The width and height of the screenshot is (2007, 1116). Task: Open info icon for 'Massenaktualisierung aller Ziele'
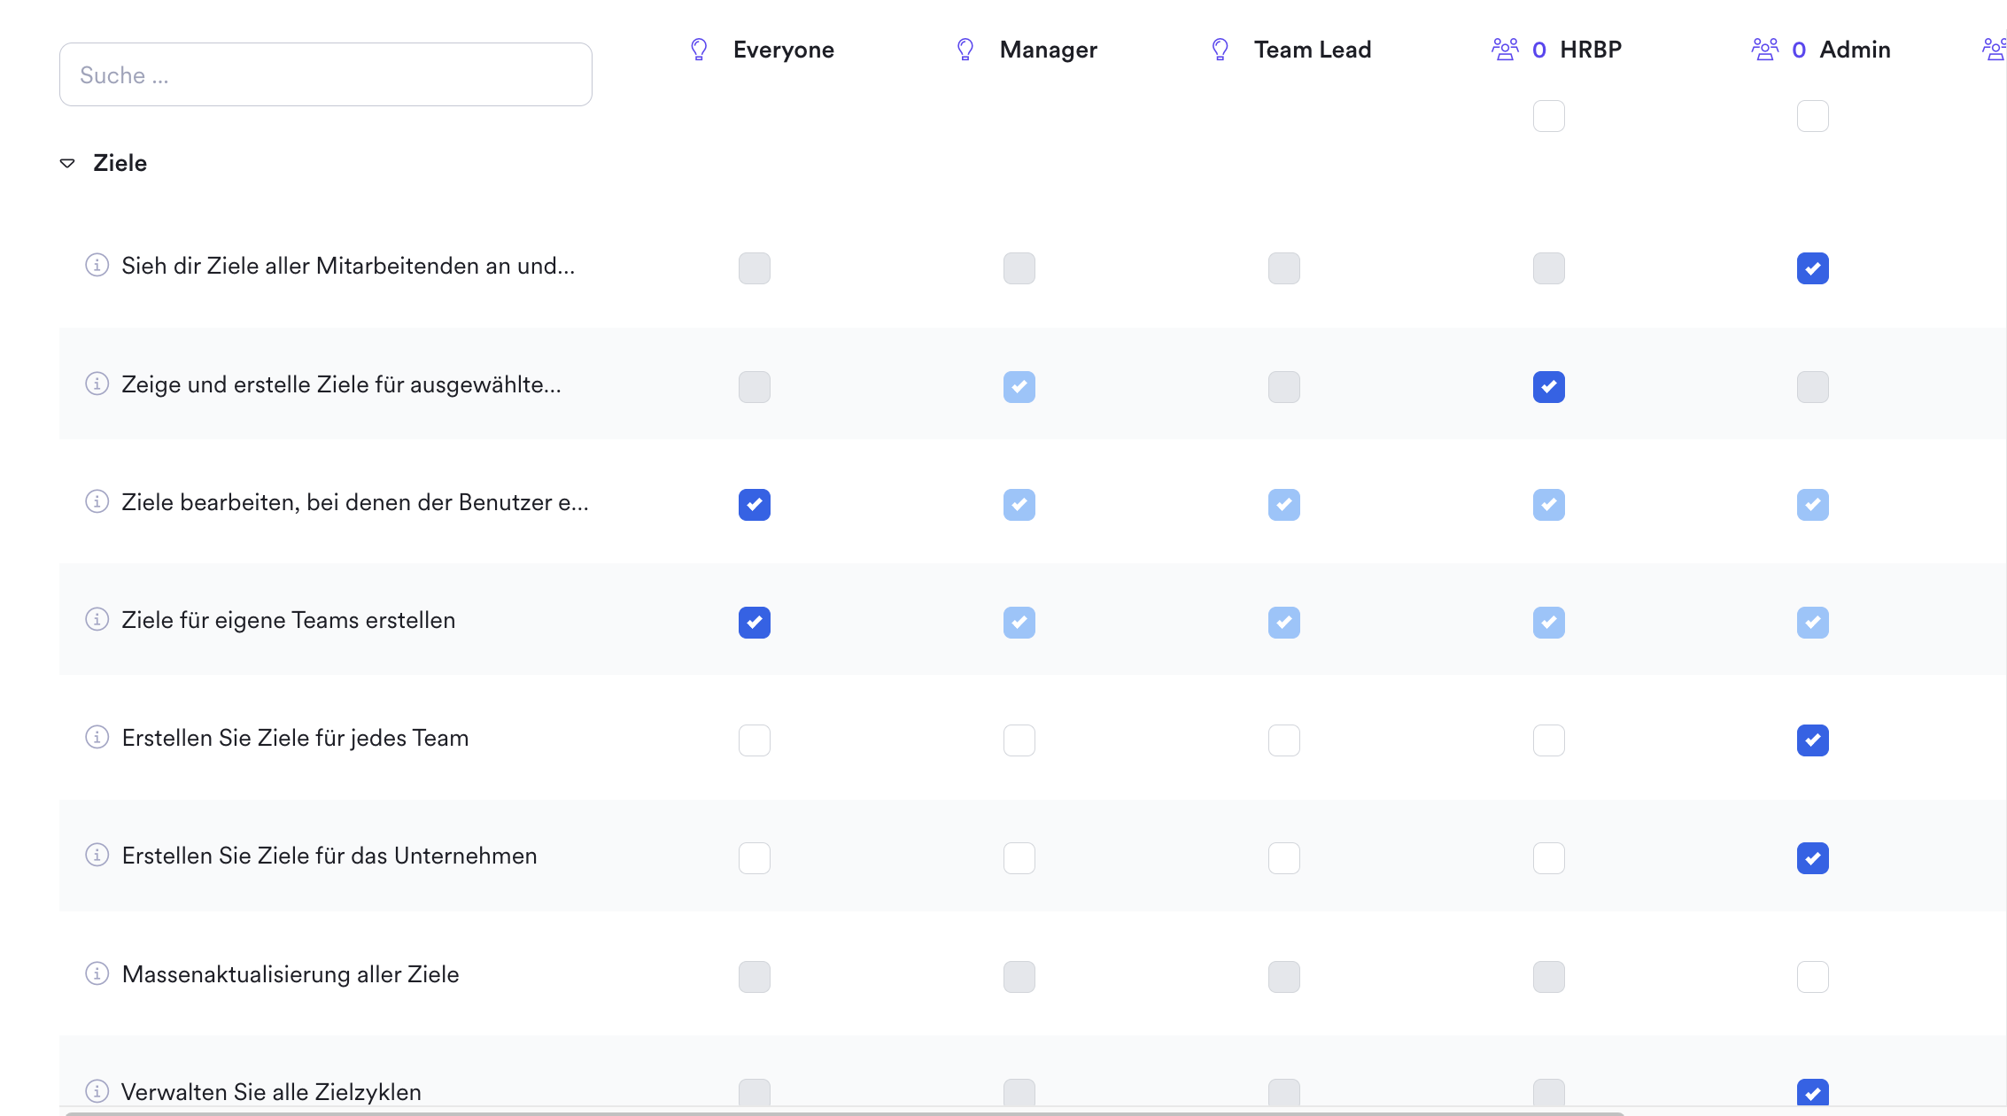pos(97,973)
